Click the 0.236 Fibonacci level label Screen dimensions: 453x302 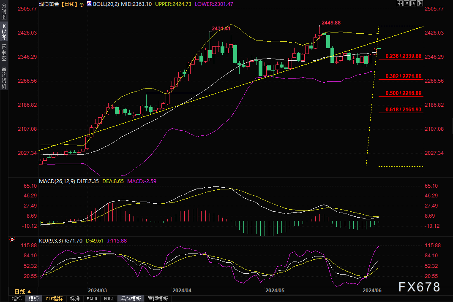coord(404,56)
